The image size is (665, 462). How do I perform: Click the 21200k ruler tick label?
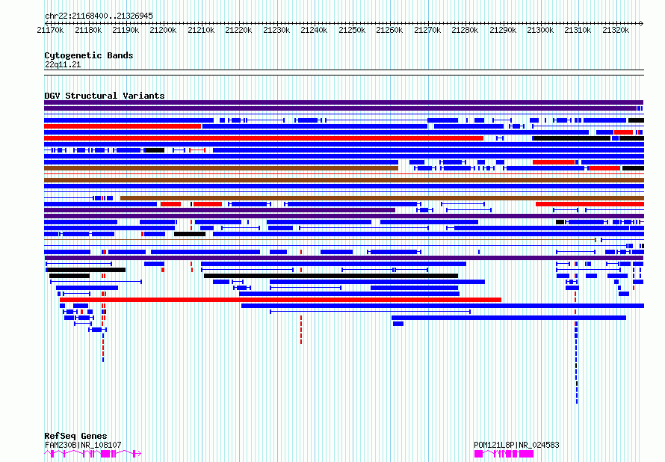(163, 30)
